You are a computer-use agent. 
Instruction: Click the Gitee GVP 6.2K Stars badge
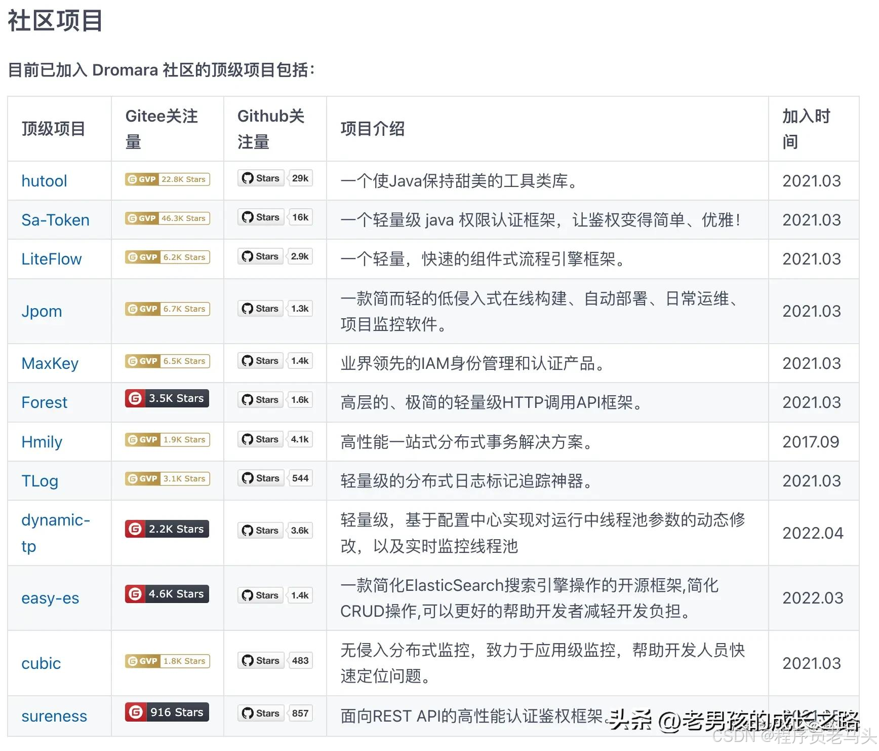167,257
